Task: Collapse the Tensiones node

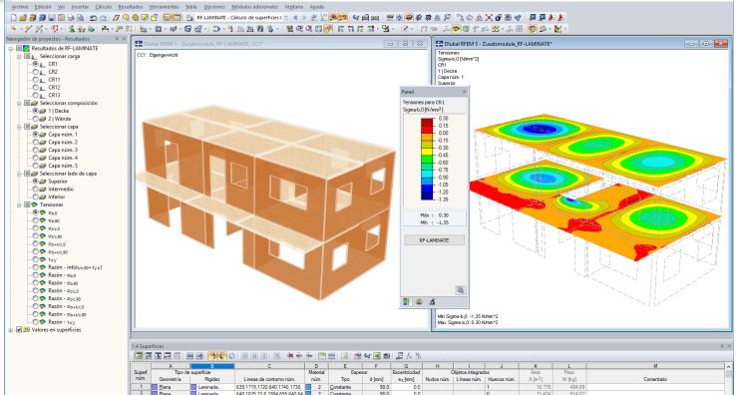Action: pyautogui.click(x=19, y=204)
